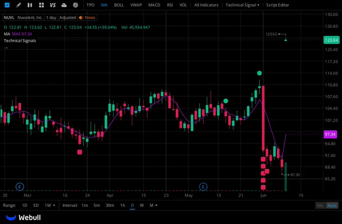This screenshot has width=342, height=224.
Task: Select the line chart type icon
Action: pyautogui.click(x=7, y=5)
